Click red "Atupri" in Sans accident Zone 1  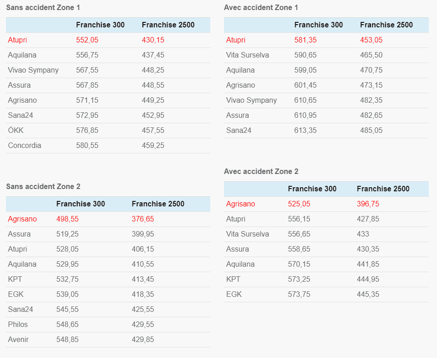(x=17, y=40)
